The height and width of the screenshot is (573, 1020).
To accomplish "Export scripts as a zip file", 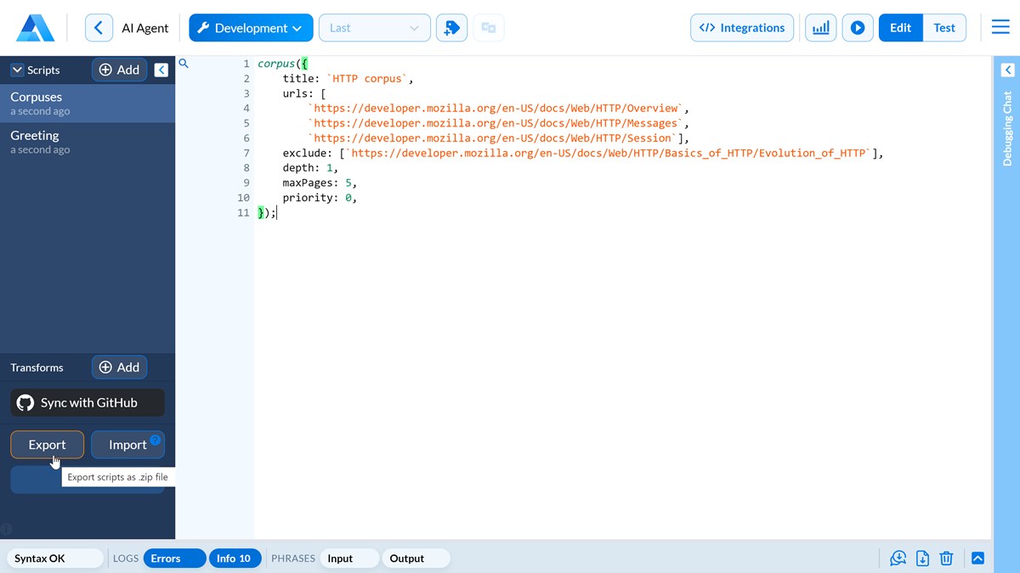I will (x=47, y=444).
